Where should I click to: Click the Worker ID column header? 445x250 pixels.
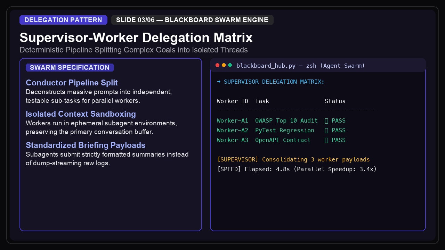tap(233, 101)
